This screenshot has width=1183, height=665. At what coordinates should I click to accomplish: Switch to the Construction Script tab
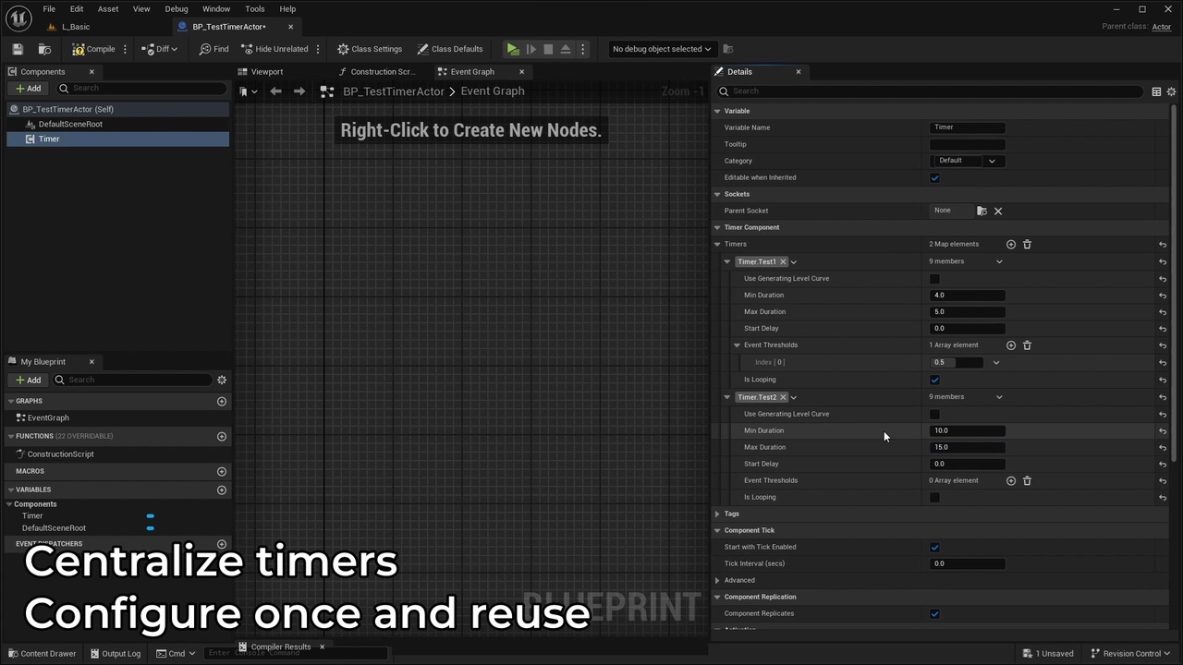tap(382, 72)
